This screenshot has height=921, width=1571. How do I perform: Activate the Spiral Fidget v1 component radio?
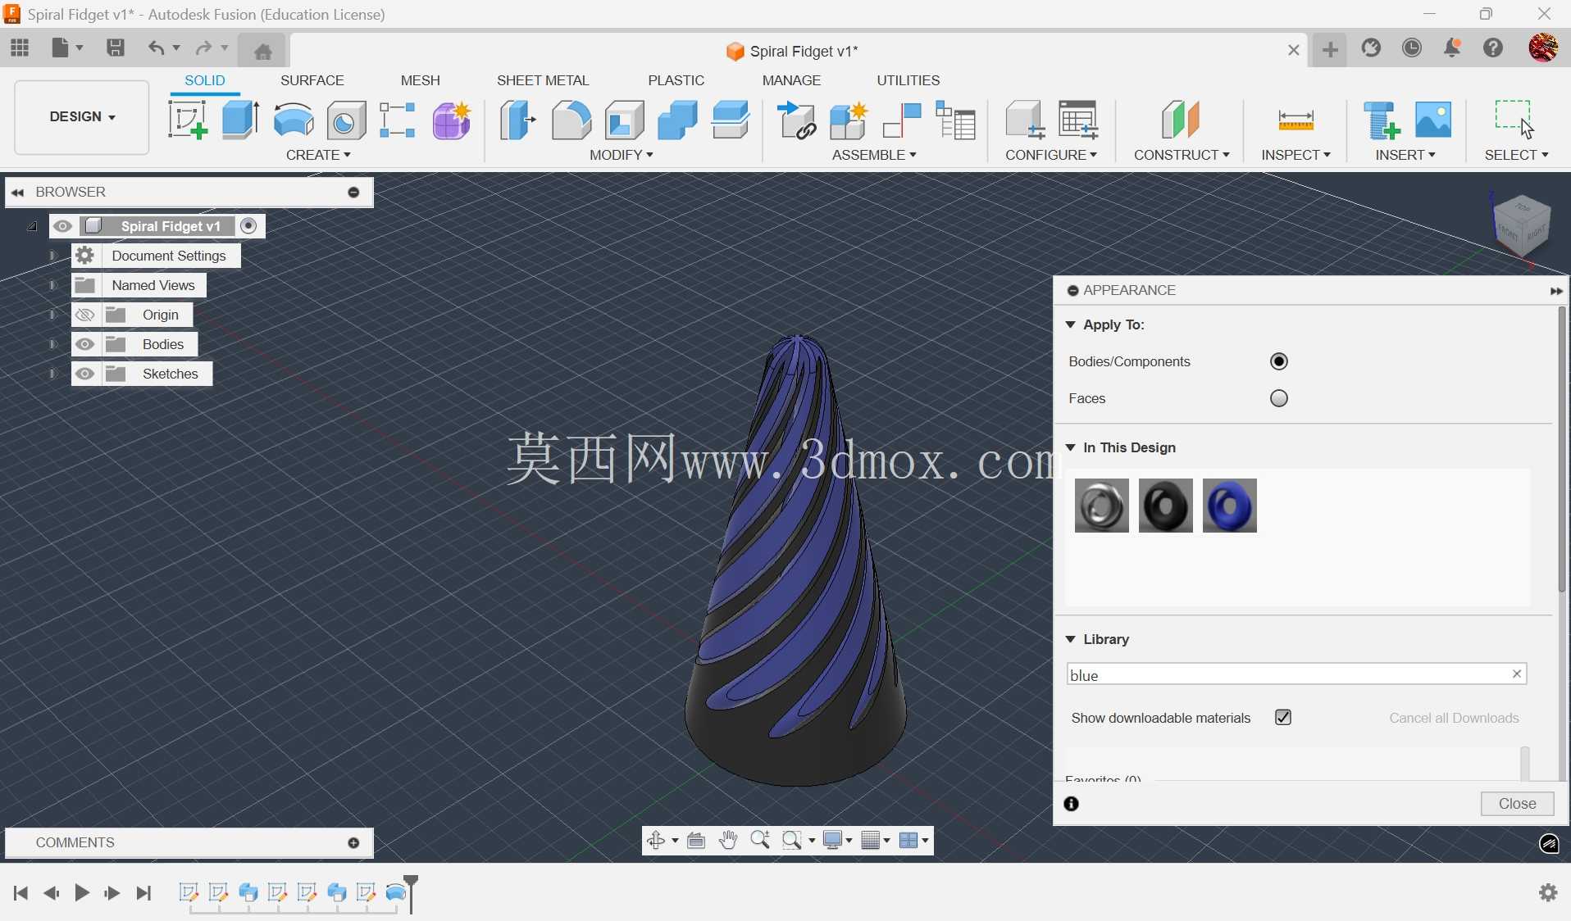pyautogui.click(x=249, y=226)
